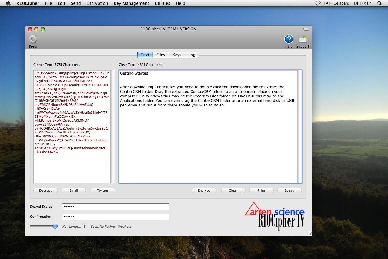Switch to the Text tab
The image size is (388, 259).
[145, 55]
